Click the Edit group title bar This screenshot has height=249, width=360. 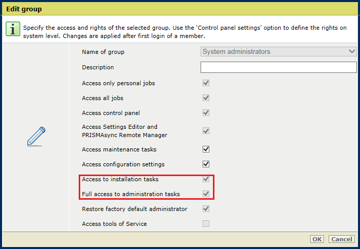click(180, 9)
